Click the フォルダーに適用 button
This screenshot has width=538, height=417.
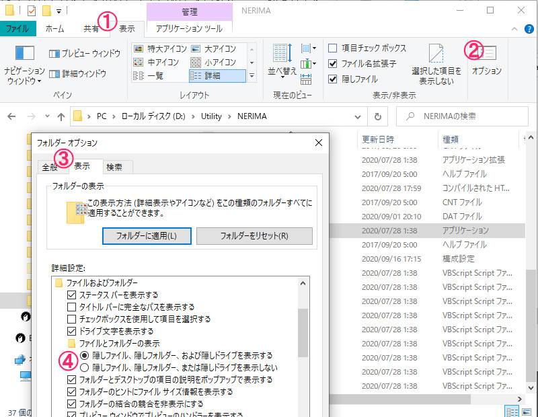[x=146, y=236]
